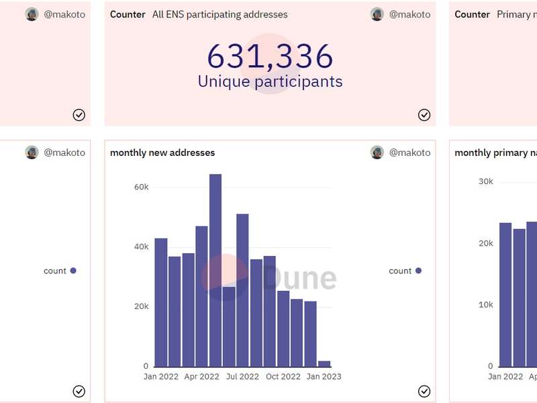Open the avatar beside @makoto on the All ENS counter

pos(377,14)
